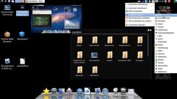Image resolution: width=177 pixels, height=99 pixels.
Task: Open the Dokumente folder
Action: (94, 41)
